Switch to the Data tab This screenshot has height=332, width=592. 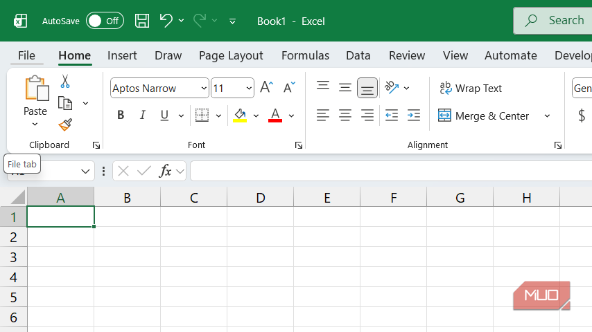click(x=358, y=55)
